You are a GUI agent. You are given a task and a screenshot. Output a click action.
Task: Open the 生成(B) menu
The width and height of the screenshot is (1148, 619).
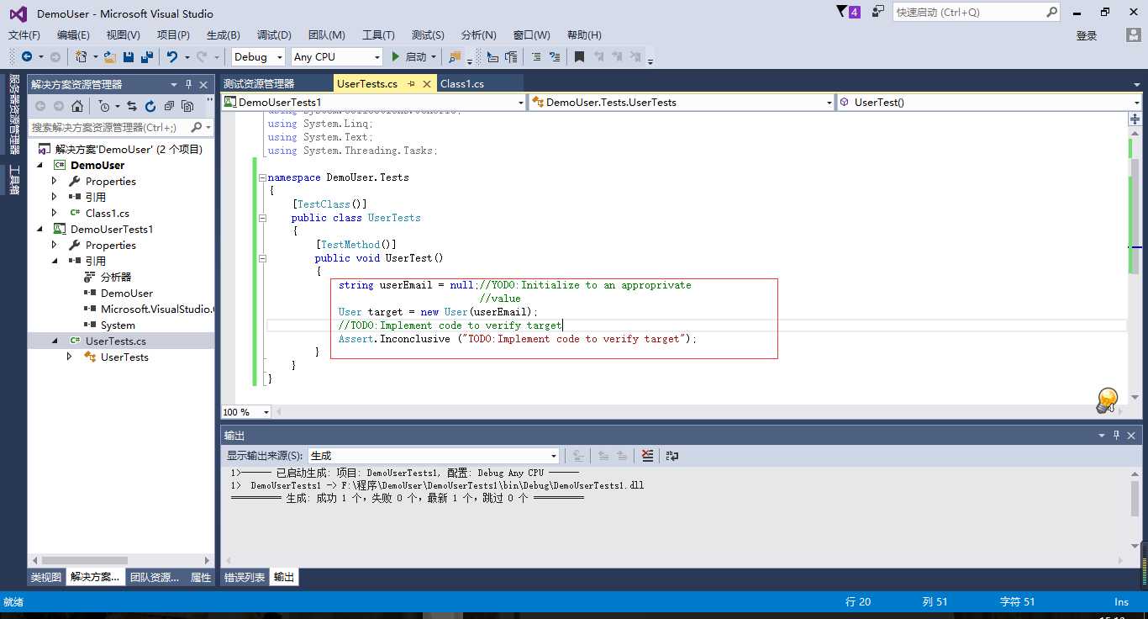click(224, 35)
